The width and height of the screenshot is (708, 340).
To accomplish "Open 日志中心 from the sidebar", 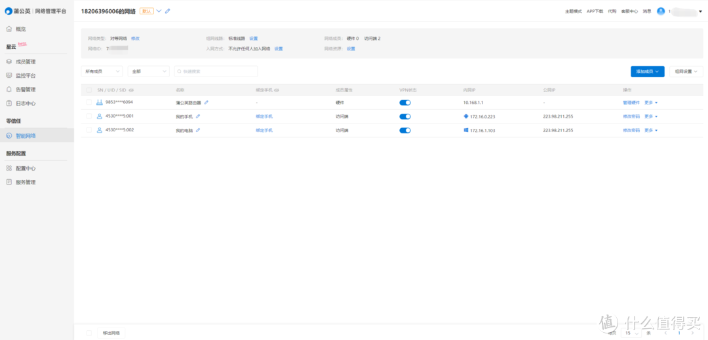I will pos(26,103).
